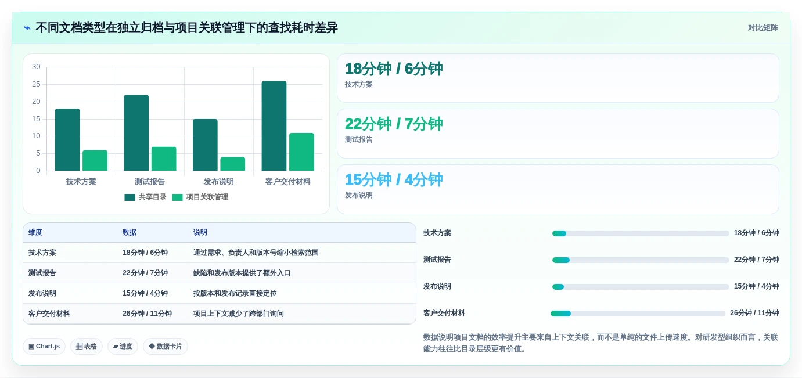Select the Chart.js tag chip
The image size is (802, 378).
click(x=44, y=347)
